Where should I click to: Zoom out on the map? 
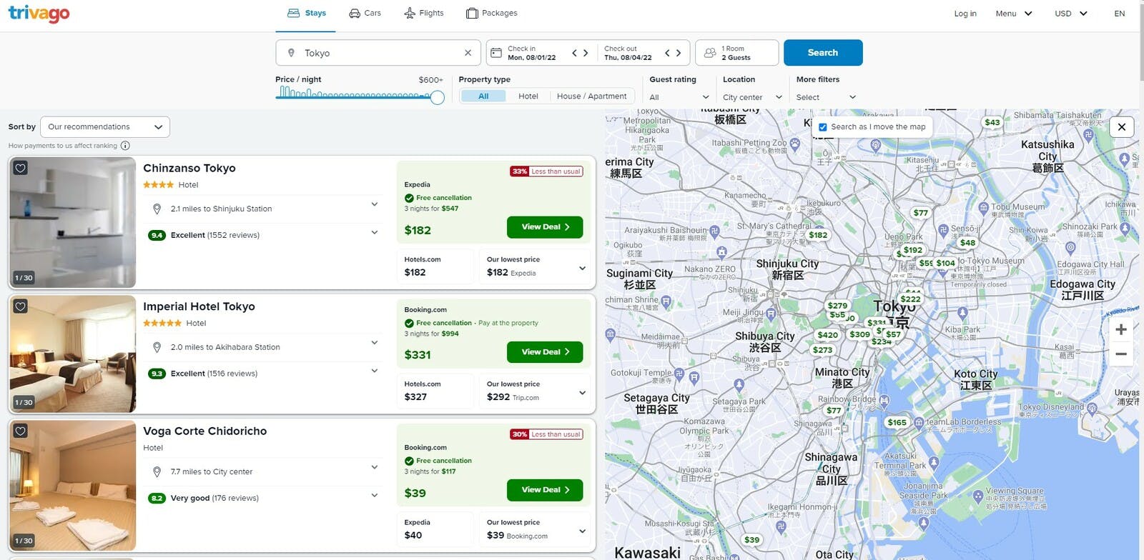[1121, 354]
